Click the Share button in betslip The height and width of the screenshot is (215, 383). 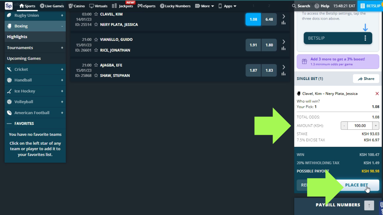[366, 79]
